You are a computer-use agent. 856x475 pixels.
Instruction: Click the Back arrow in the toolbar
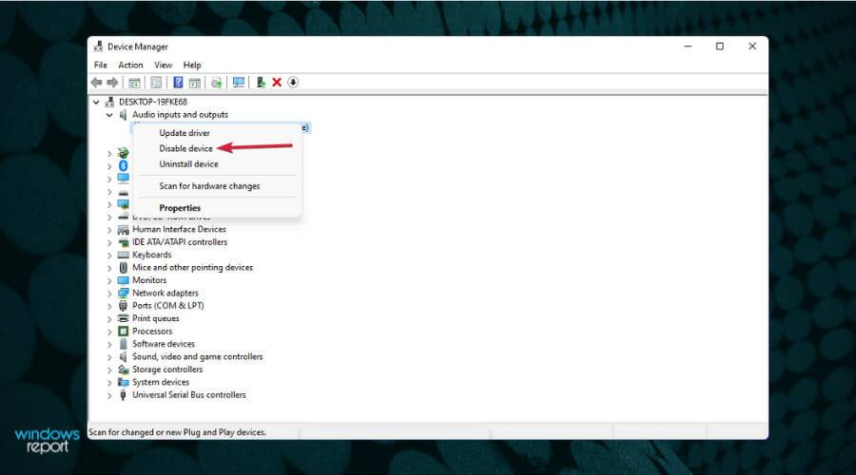click(97, 83)
